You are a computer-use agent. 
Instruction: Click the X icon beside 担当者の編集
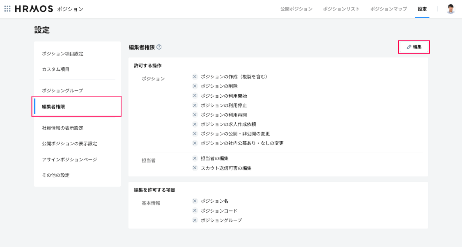pyautogui.click(x=195, y=158)
